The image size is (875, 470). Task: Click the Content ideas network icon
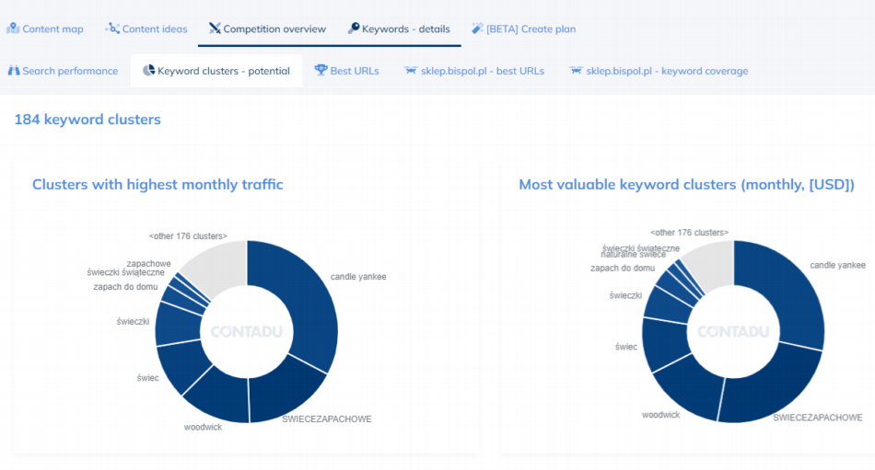click(112, 29)
